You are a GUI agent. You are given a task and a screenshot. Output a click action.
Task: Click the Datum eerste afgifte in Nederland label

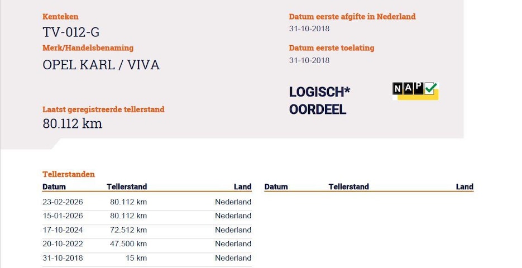coord(352,17)
